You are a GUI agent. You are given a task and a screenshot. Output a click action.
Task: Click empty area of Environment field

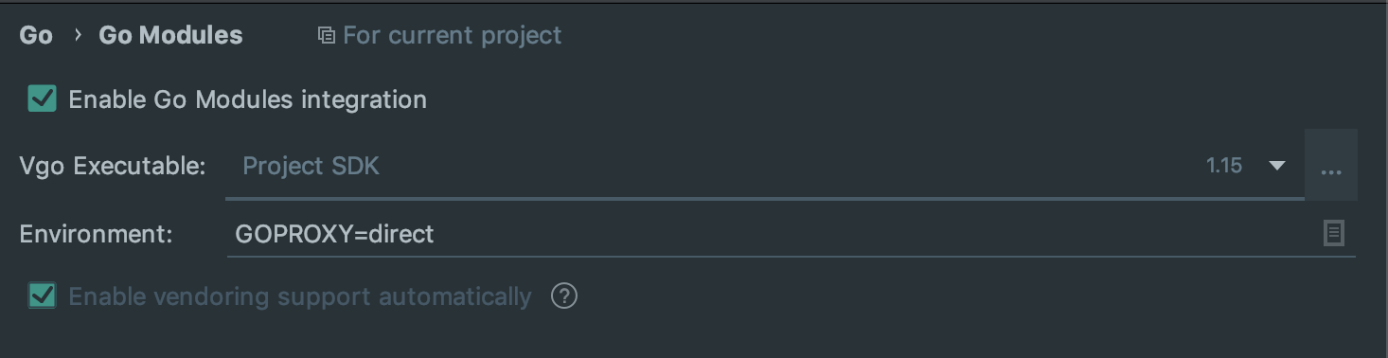coord(871,233)
